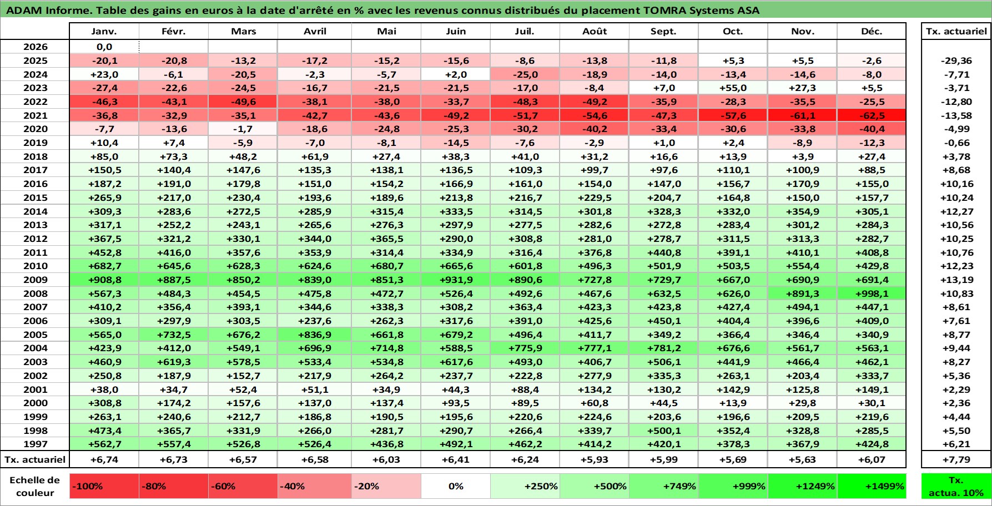Click the 'Janv.' column header
992x506 pixels.
[x=104, y=32]
